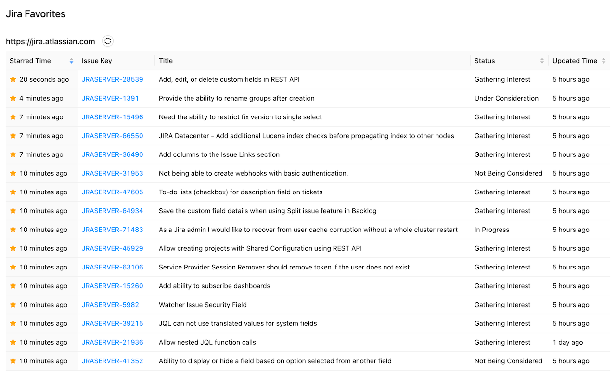Sort by Starred Time using its sort arrows
This screenshot has height=385, width=616.
(x=71, y=61)
